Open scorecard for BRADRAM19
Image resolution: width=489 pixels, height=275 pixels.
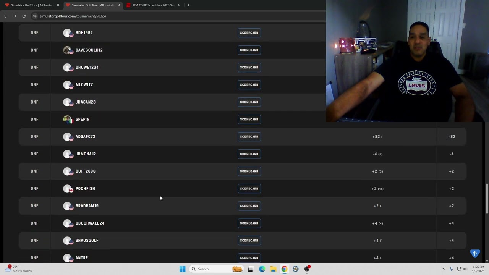point(249,206)
